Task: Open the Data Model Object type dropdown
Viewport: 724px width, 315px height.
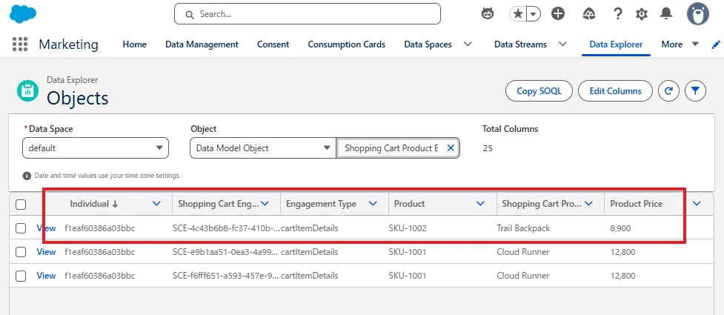Action: (263, 148)
